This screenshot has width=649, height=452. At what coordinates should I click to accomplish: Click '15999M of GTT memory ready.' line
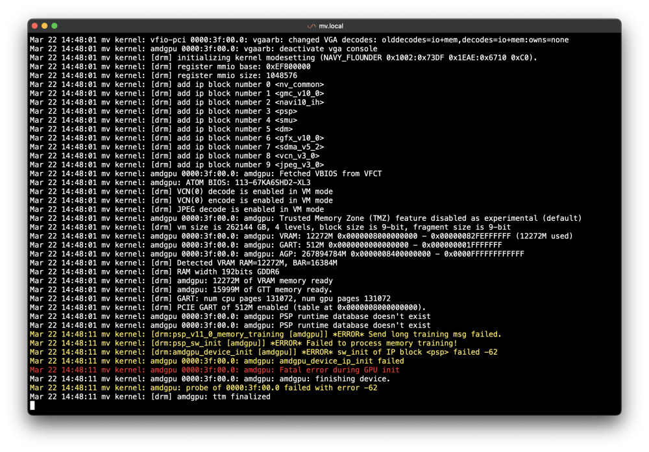click(x=181, y=289)
